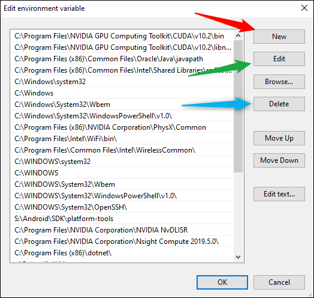Confirm changes with OK

(222, 282)
